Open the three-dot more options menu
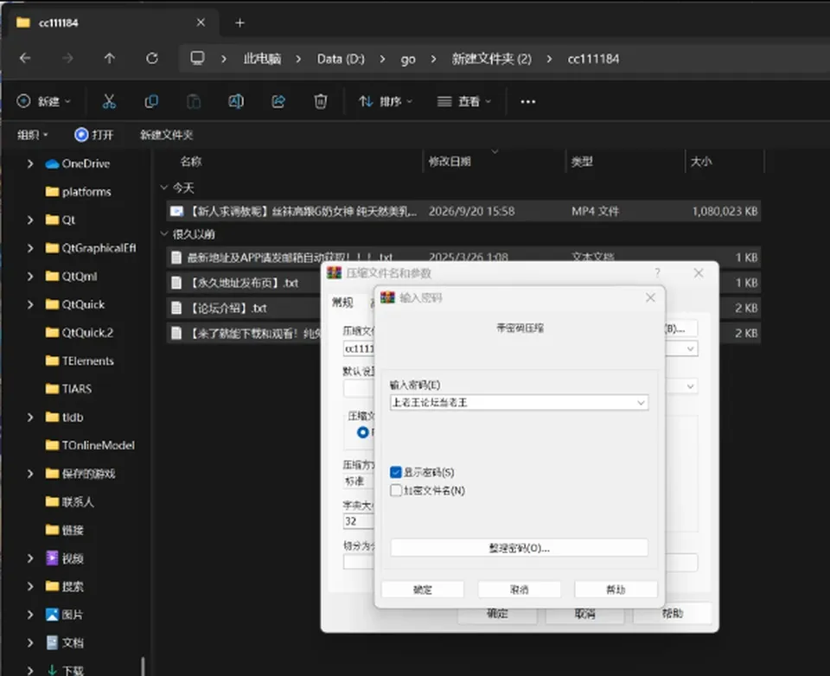The width and height of the screenshot is (830, 676). [x=527, y=101]
